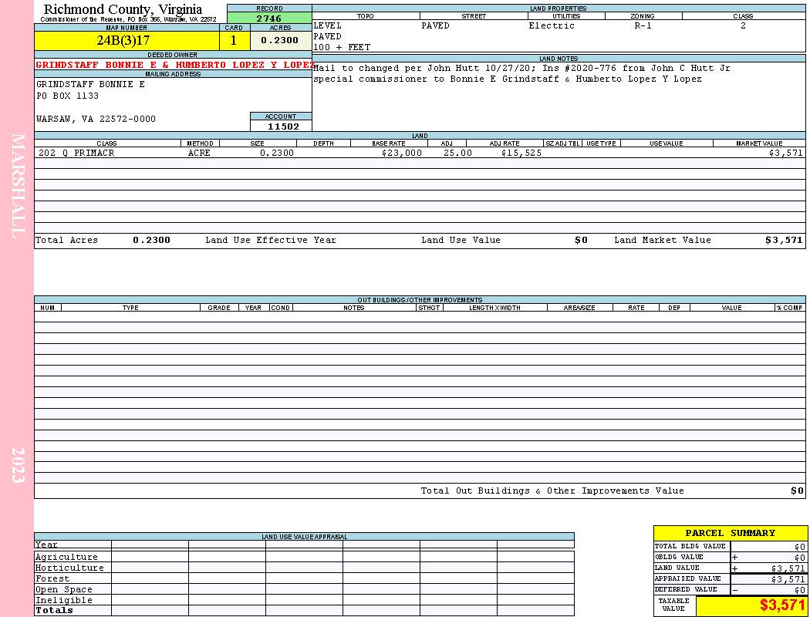Image resolution: width=810 pixels, height=617 pixels.
Task: Click the ACRE method cell
Action: 199,153
